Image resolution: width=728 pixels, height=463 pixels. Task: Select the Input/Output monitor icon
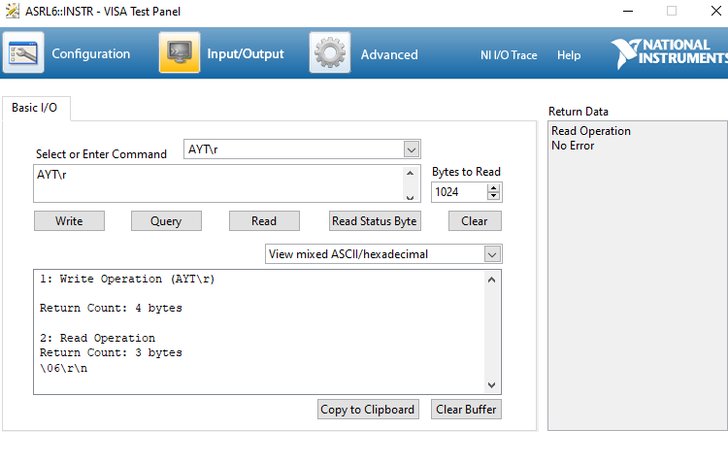tap(180, 52)
